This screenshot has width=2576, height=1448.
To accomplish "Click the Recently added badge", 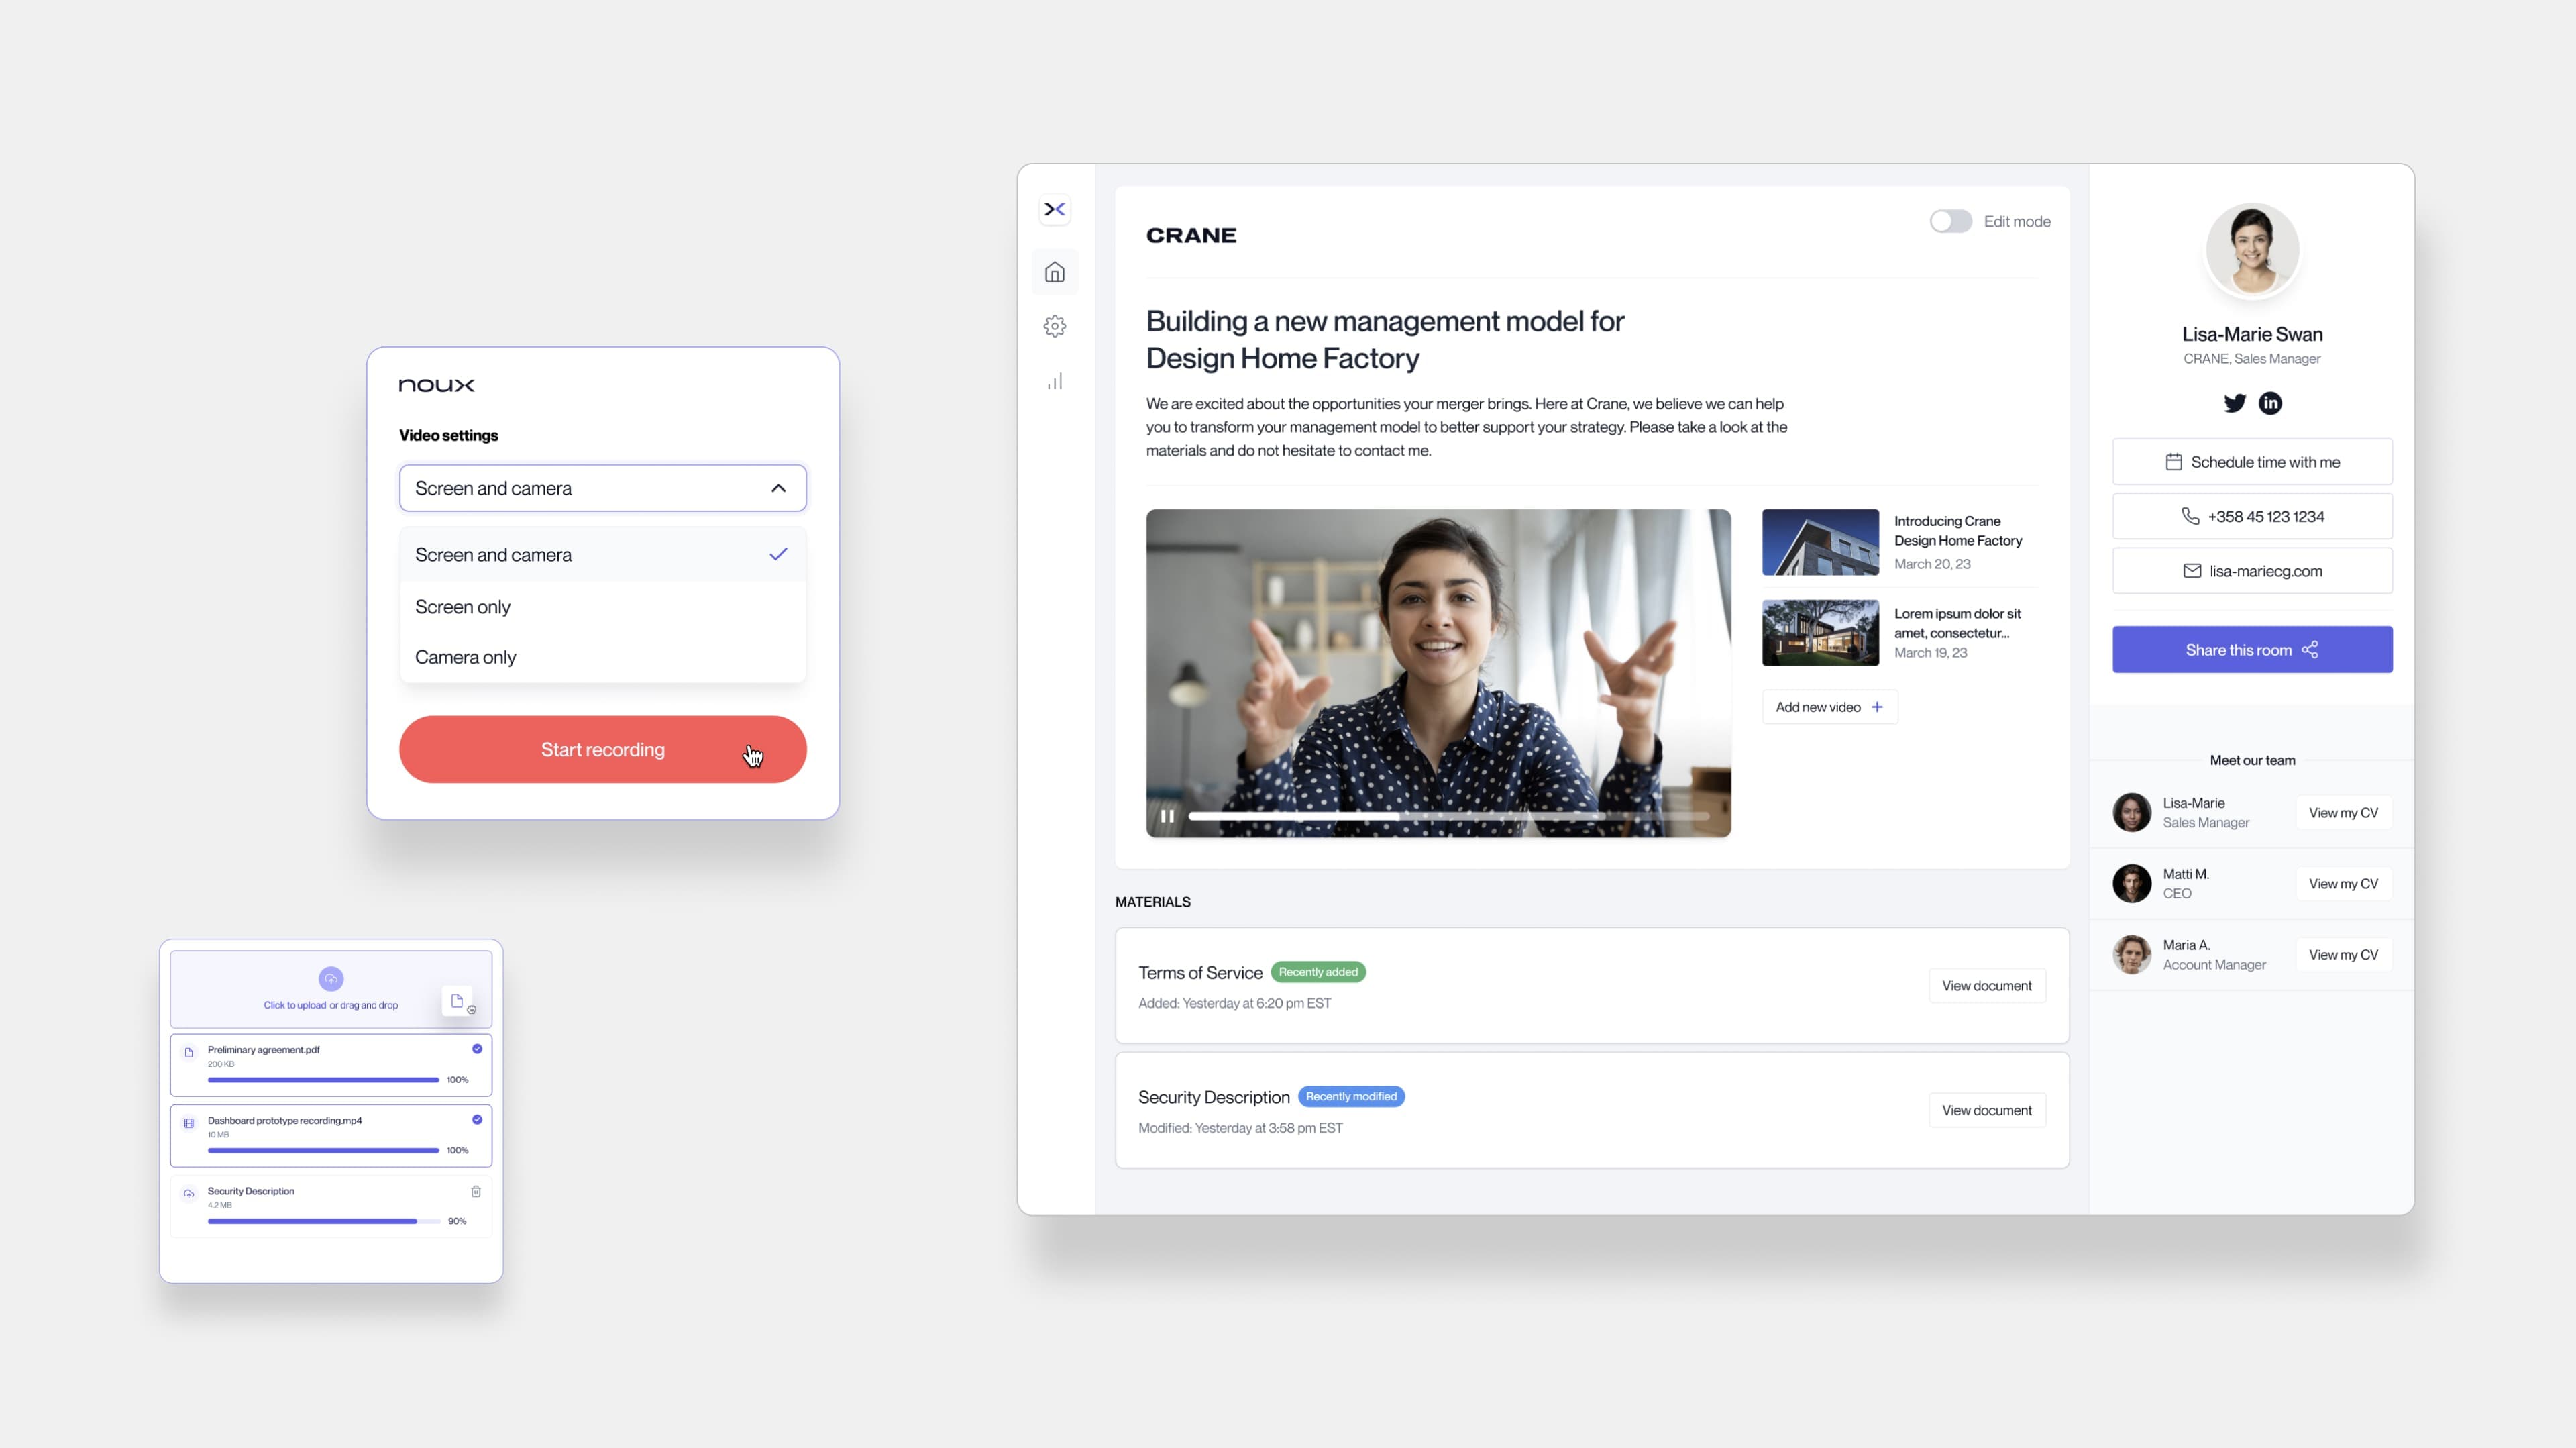I will [x=1318, y=972].
